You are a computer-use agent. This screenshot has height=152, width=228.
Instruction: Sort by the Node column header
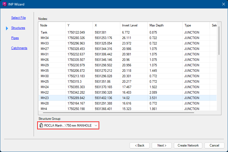coord(52,25)
